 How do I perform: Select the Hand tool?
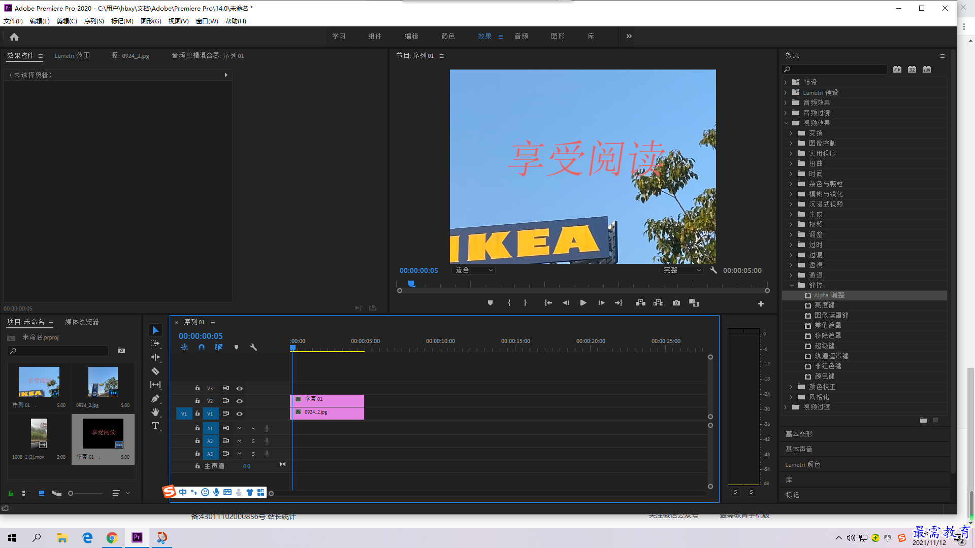click(x=155, y=412)
